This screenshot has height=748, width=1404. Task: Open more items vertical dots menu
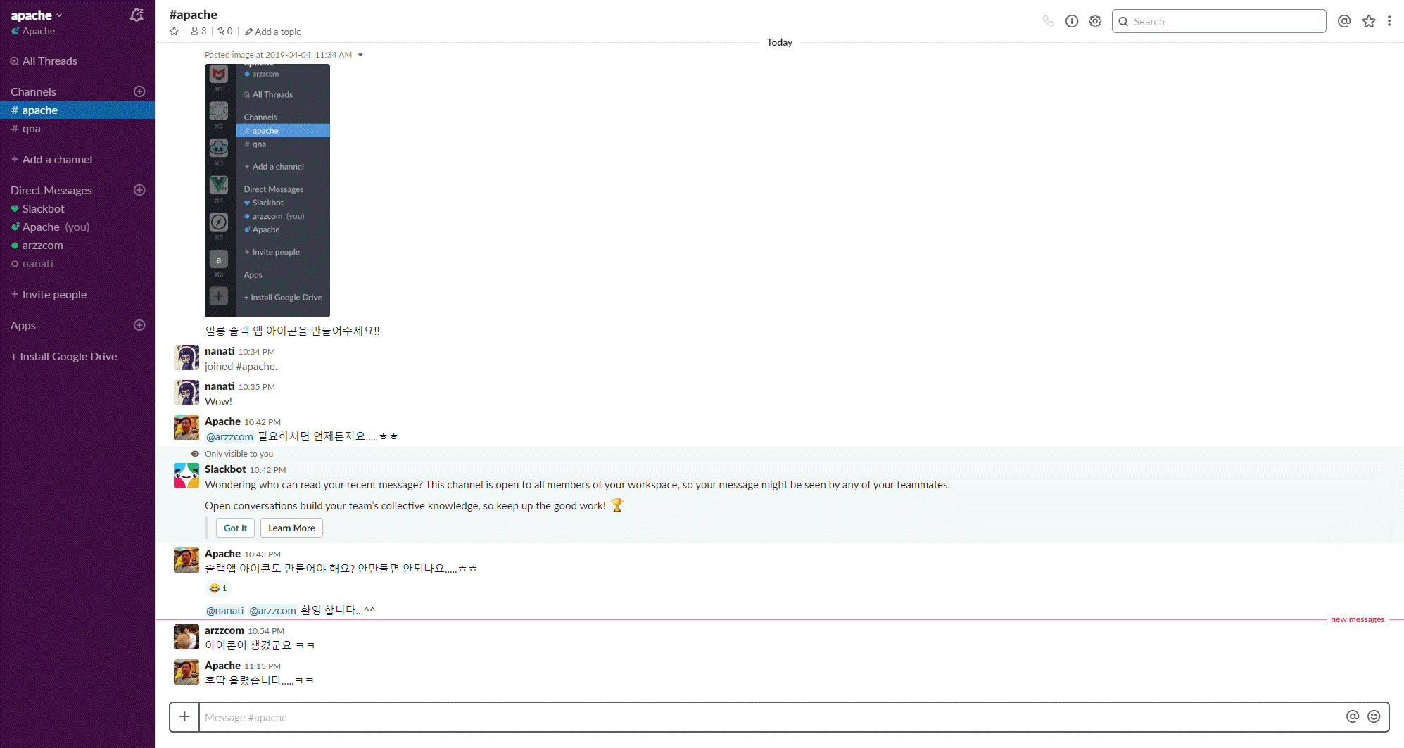1389,21
